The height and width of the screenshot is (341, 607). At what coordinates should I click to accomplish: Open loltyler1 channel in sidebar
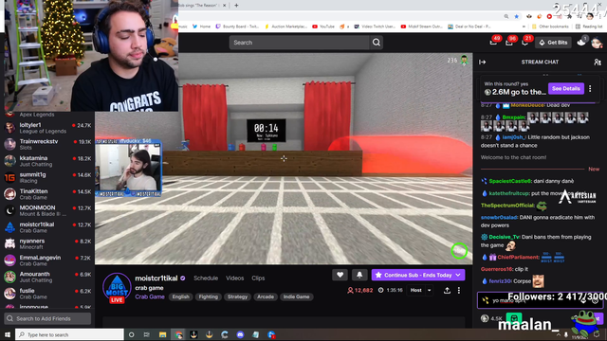click(x=47, y=128)
